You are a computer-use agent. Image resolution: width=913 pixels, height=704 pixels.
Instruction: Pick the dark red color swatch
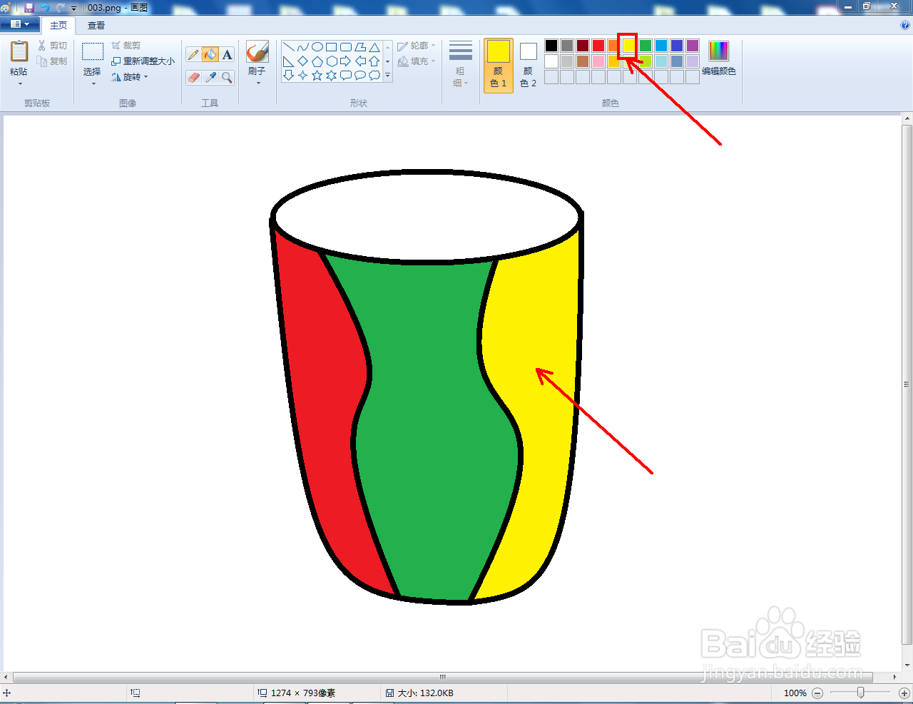pos(583,46)
